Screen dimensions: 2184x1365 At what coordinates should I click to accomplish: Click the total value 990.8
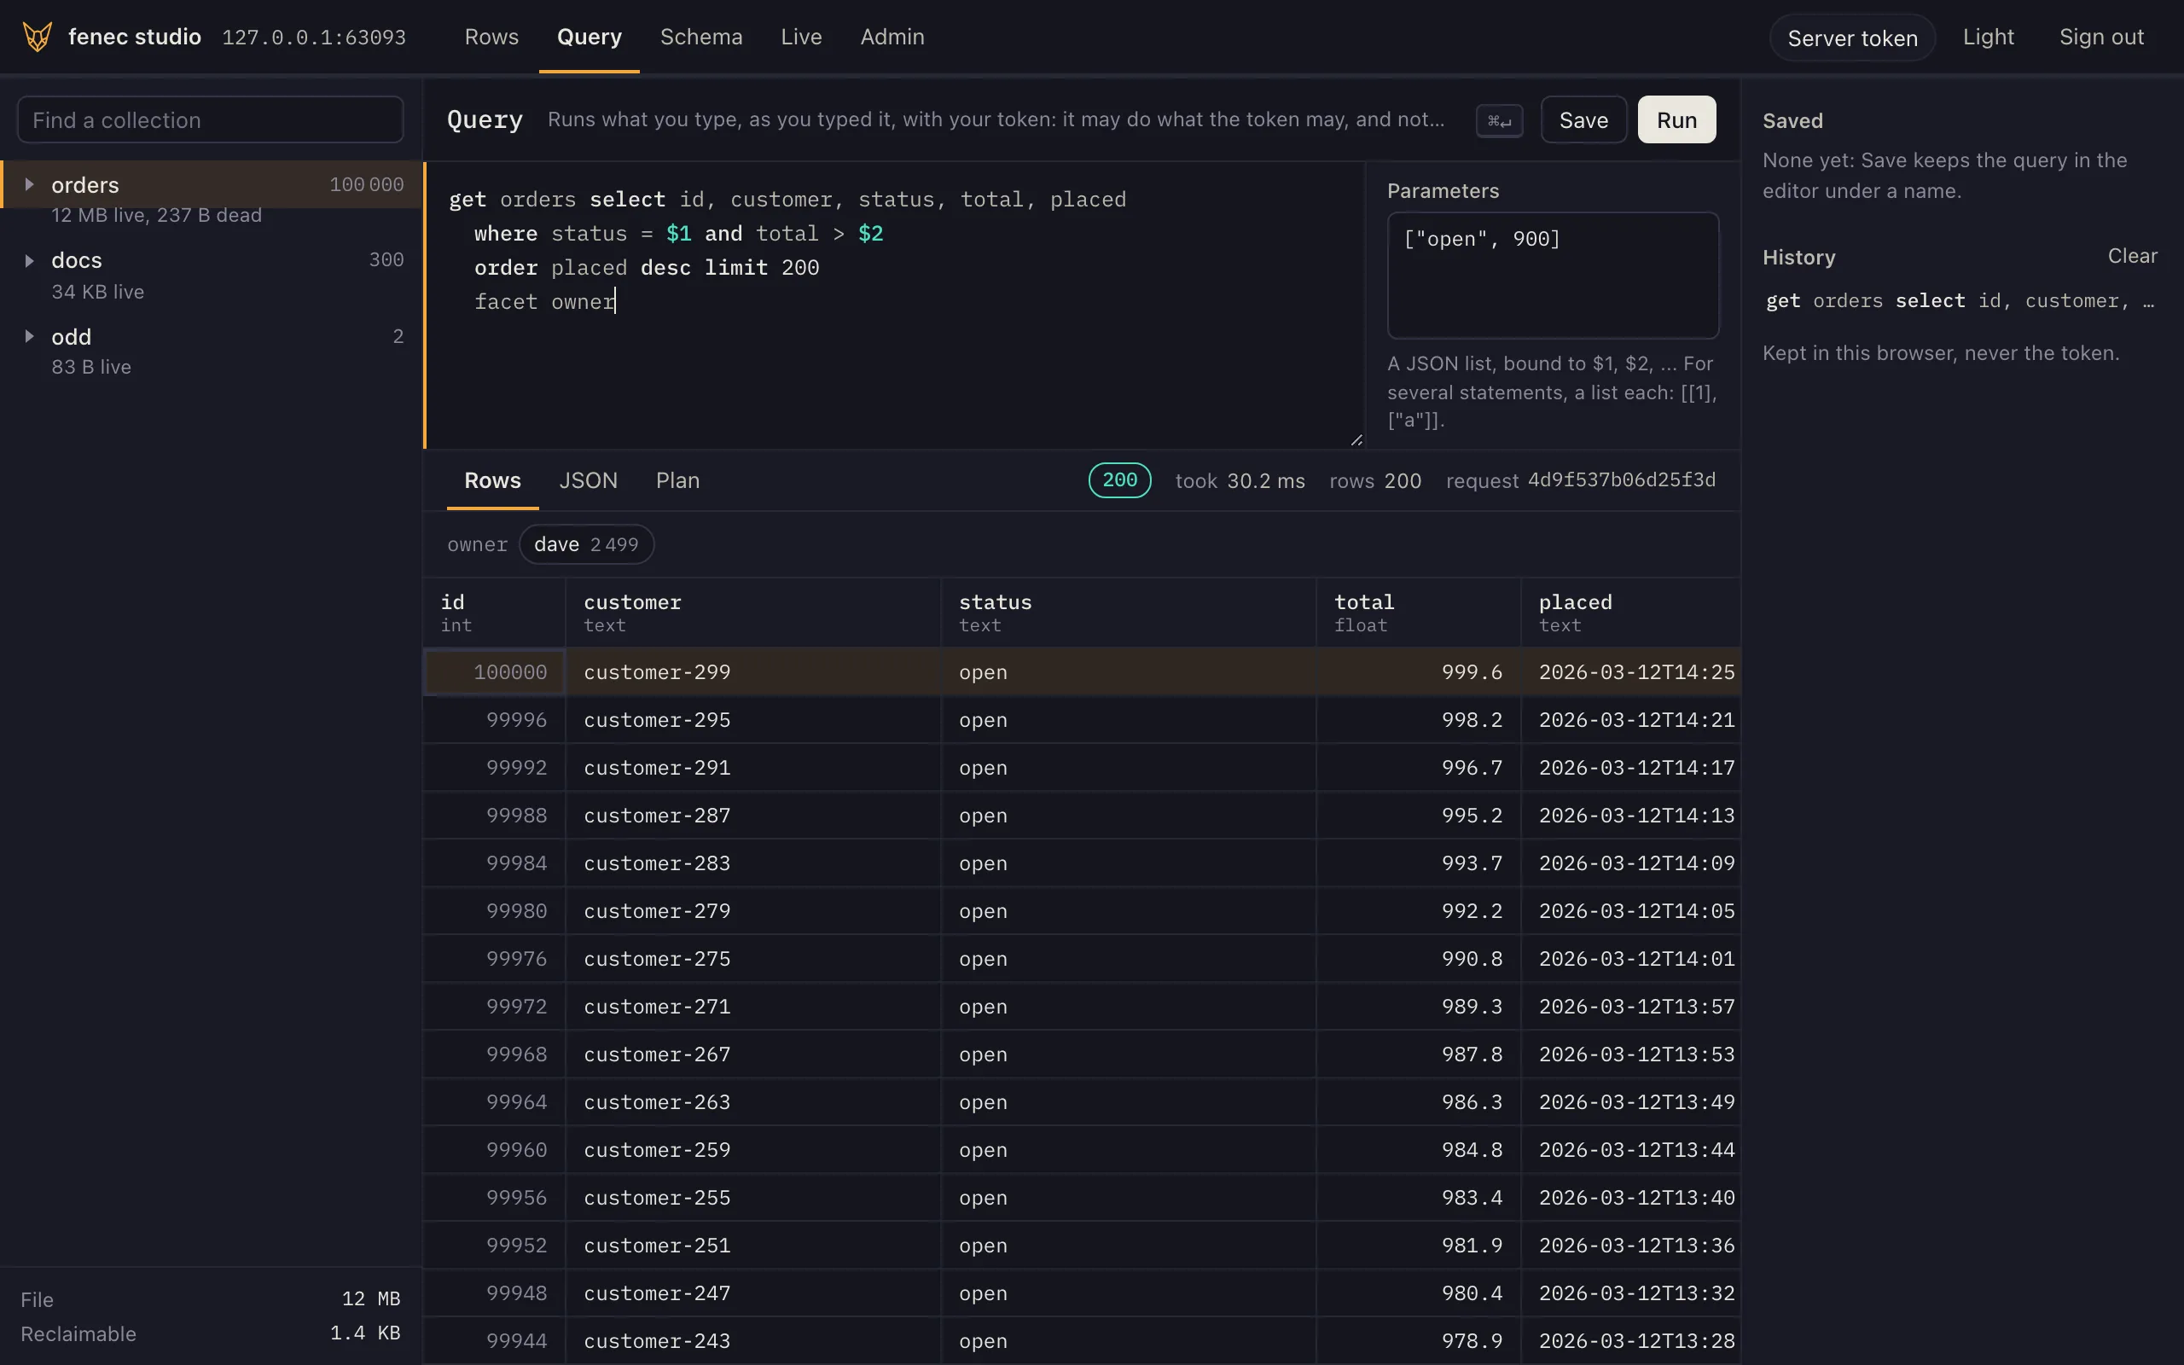click(x=1419, y=959)
